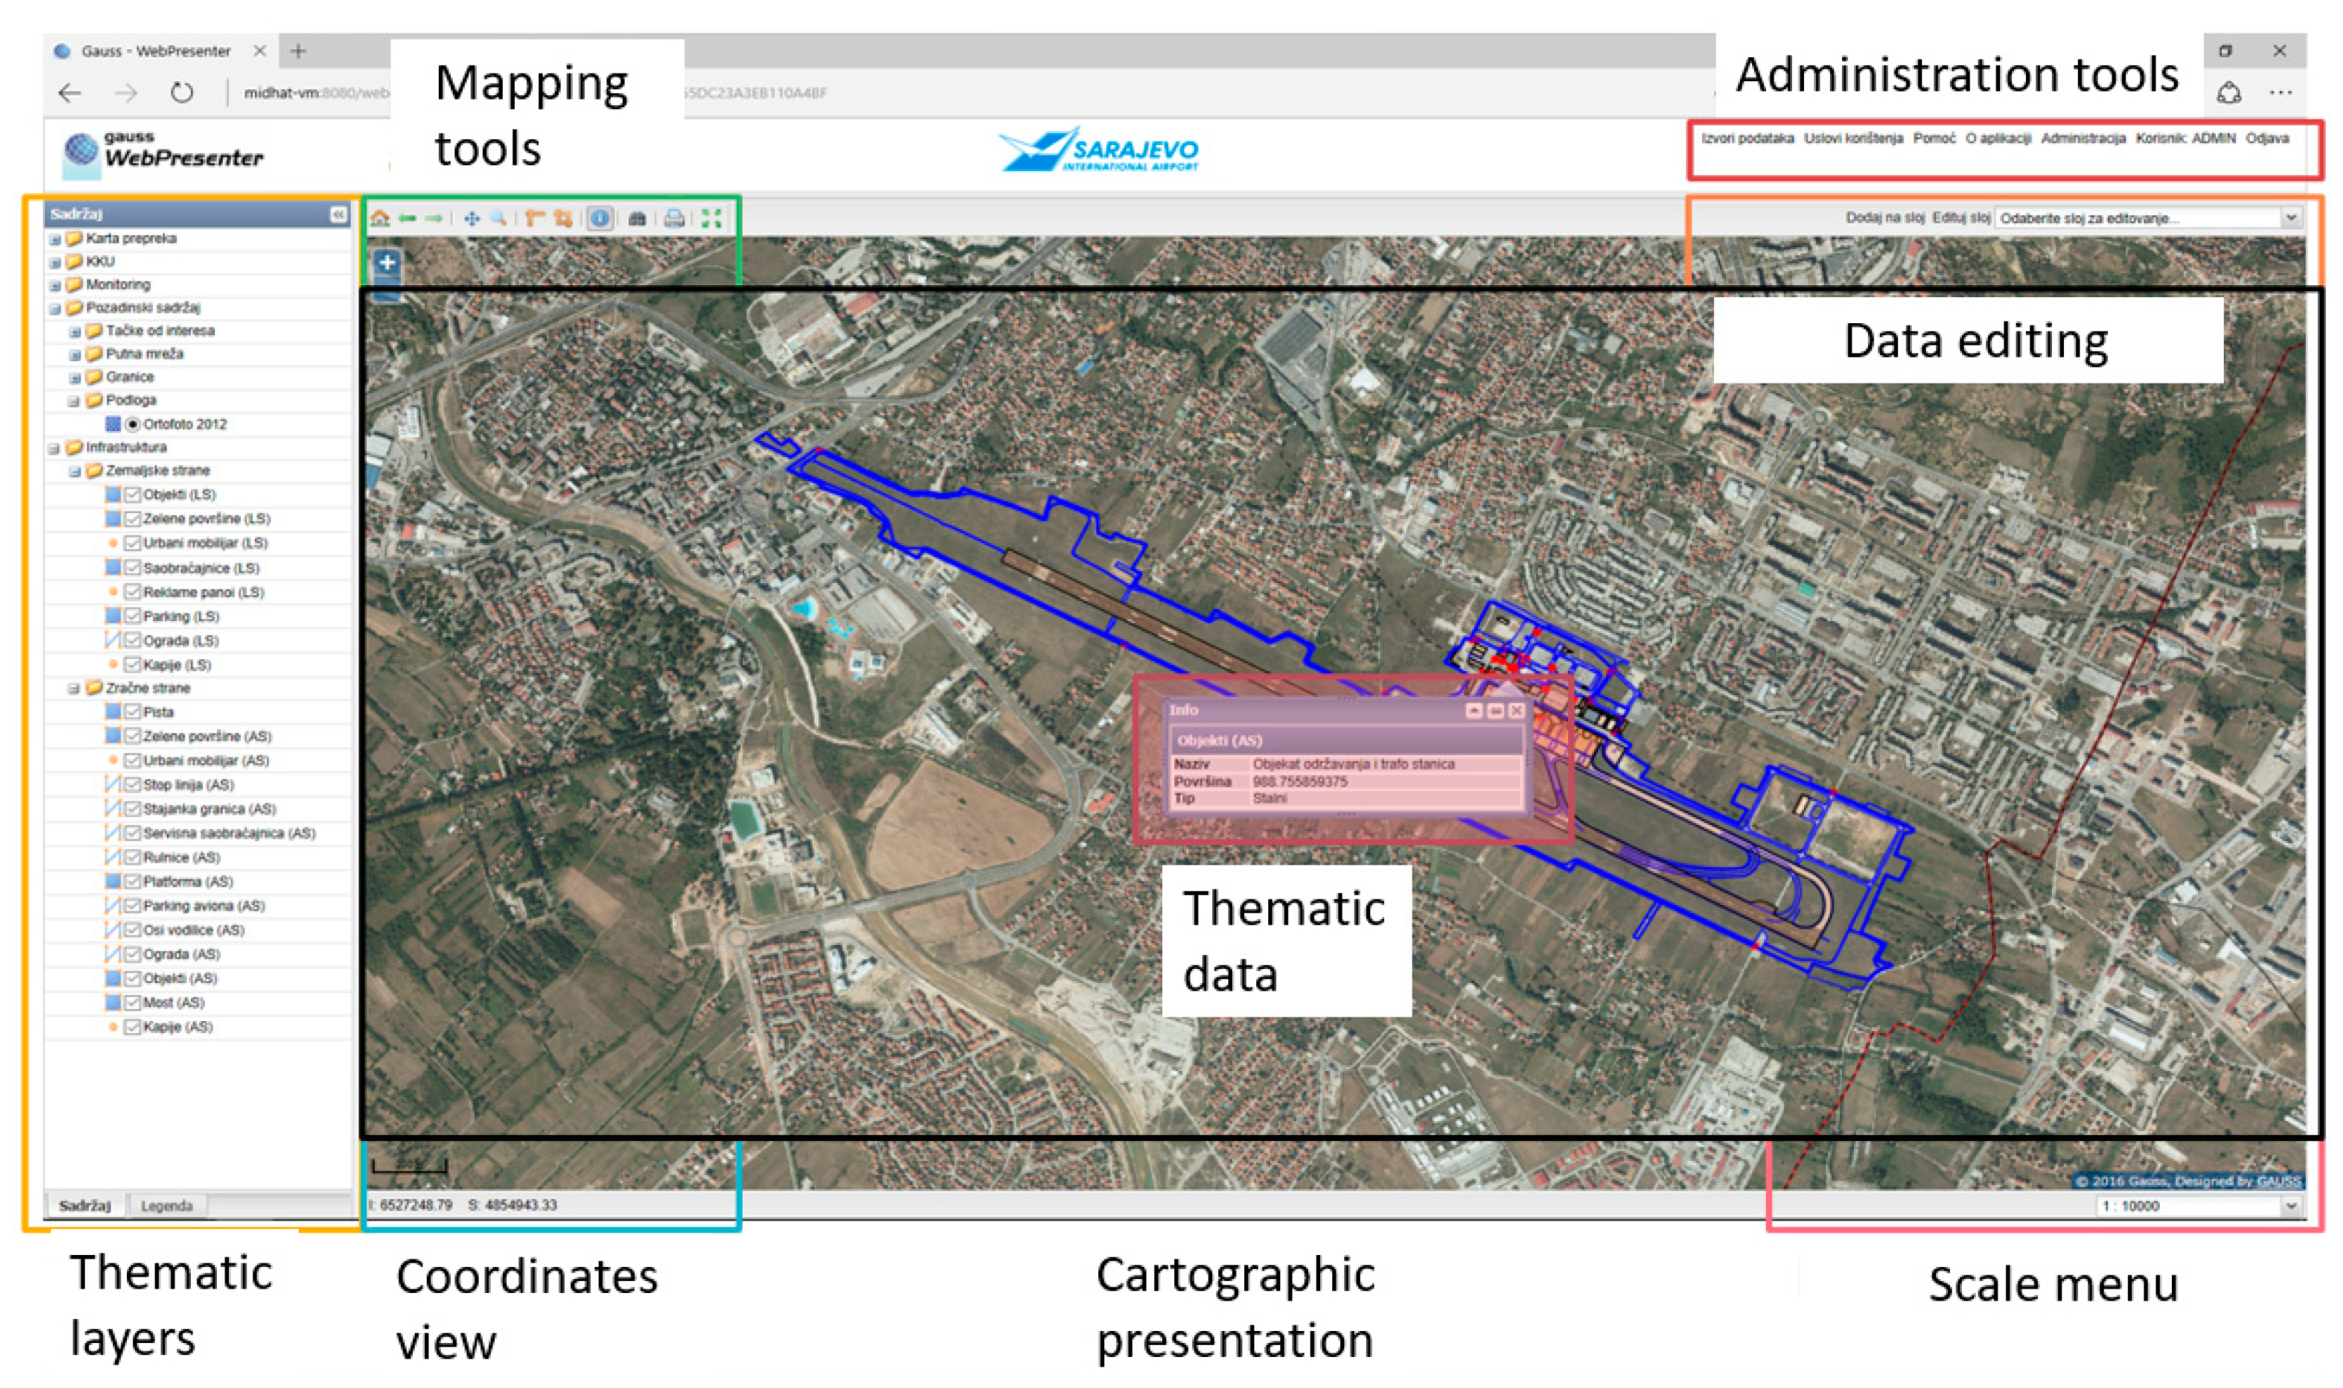2343x1388 pixels.
Task: Open the 1:10000 scale dropdown
Action: 2291,1206
